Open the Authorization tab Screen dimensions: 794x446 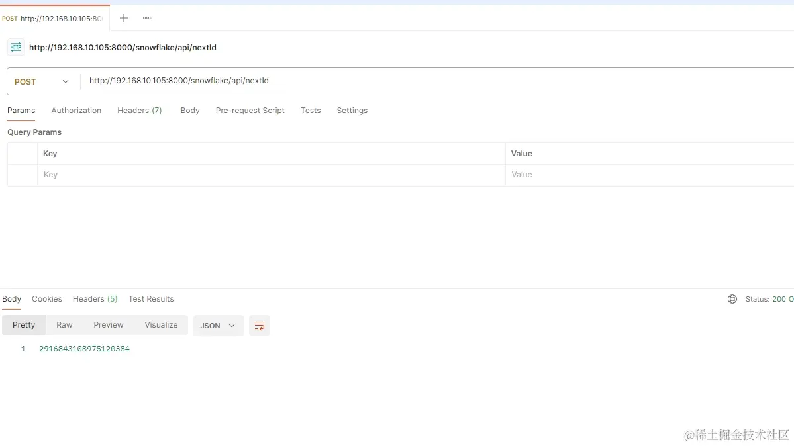point(76,111)
